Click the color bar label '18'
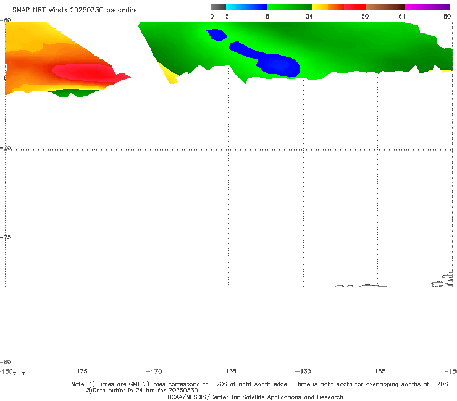 click(x=266, y=17)
